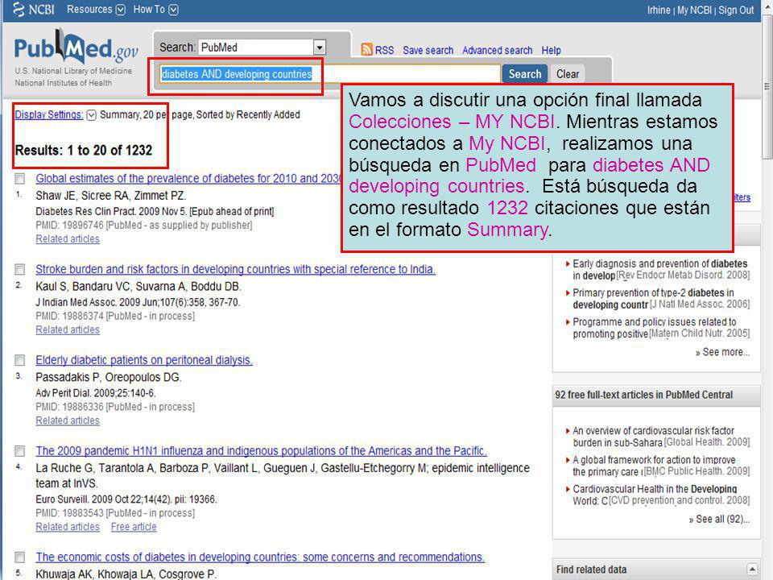
Task: Check the box for 2009 pandemic H1N1 article
Action: tap(19, 451)
